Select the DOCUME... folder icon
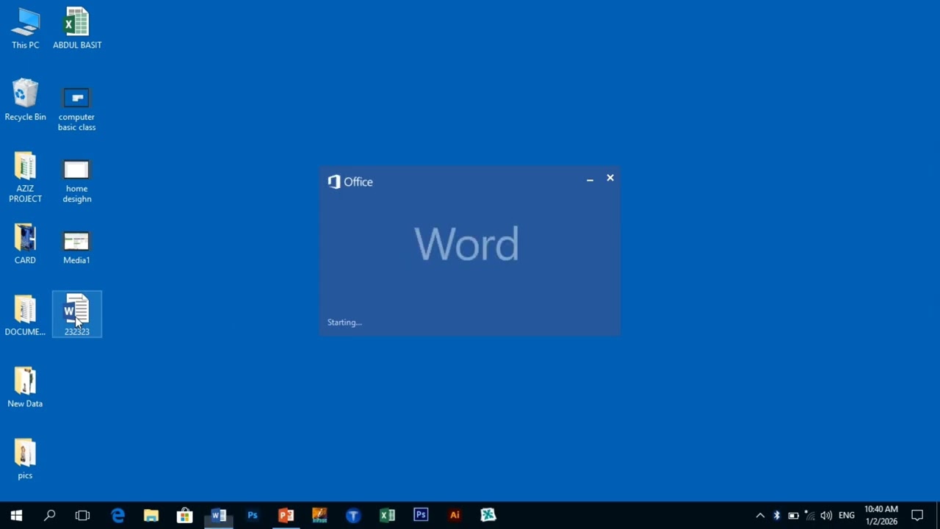The image size is (940, 529). [25, 316]
